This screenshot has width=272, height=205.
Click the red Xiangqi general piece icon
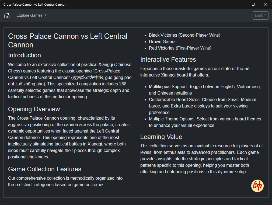pyautogui.click(x=257, y=186)
